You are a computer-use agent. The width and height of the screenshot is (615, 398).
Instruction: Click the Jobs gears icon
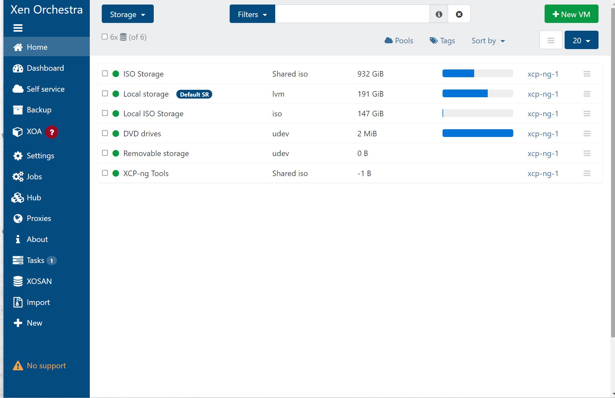18,177
